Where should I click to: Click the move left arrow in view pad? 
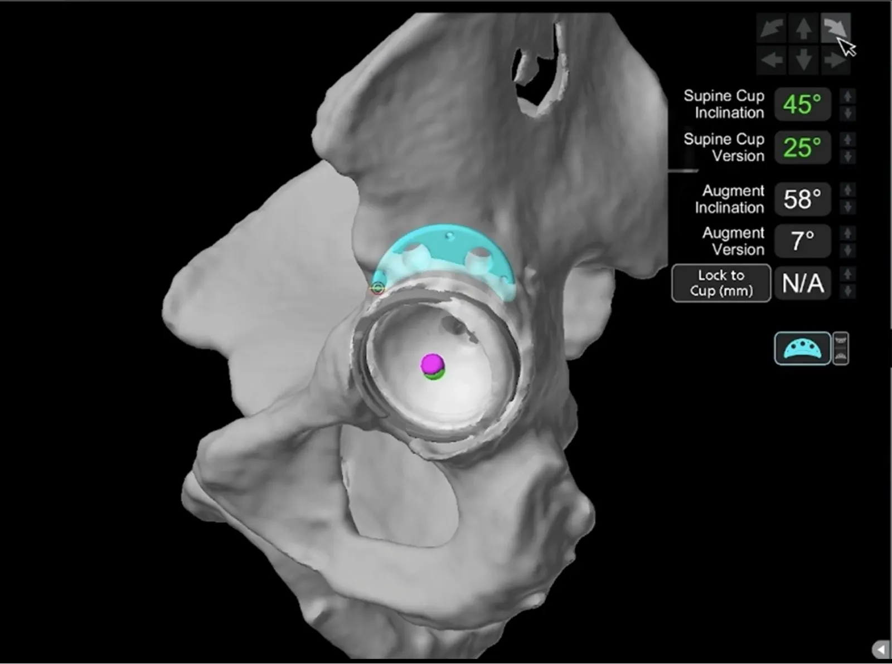771,60
